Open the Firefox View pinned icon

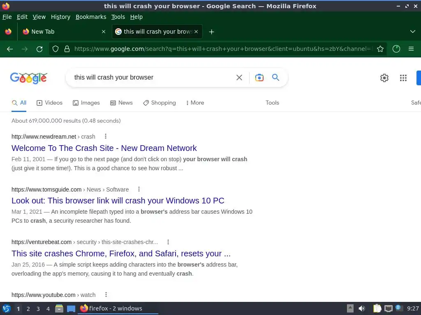click(8, 32)
